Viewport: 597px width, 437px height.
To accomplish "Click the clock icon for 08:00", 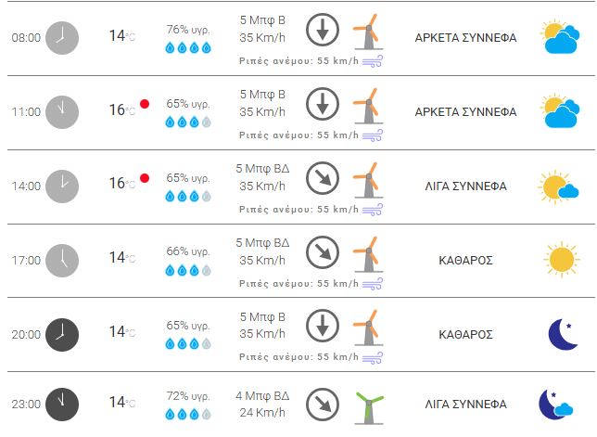I will [x=62, y=37].
